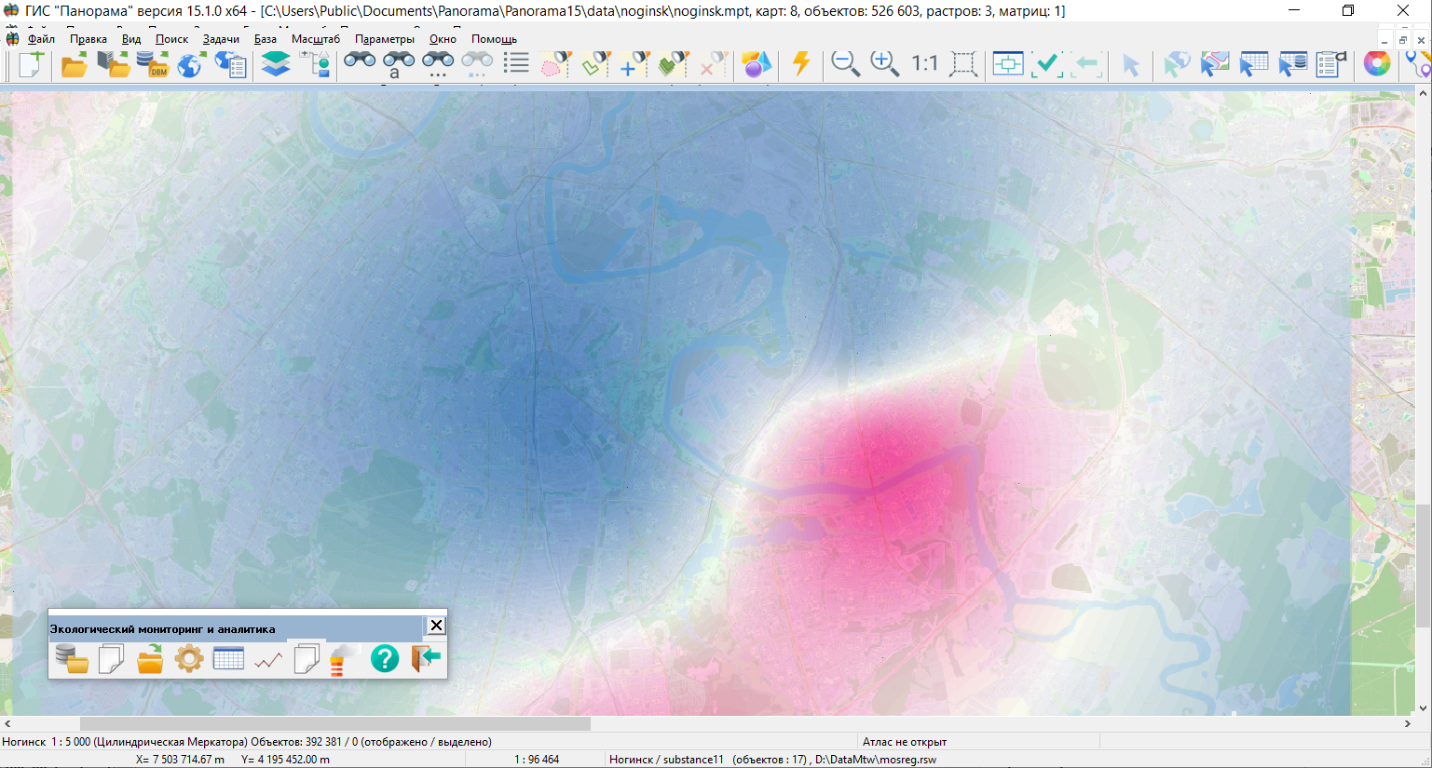Open the color wheel palette icon

tap(1377, 64)
